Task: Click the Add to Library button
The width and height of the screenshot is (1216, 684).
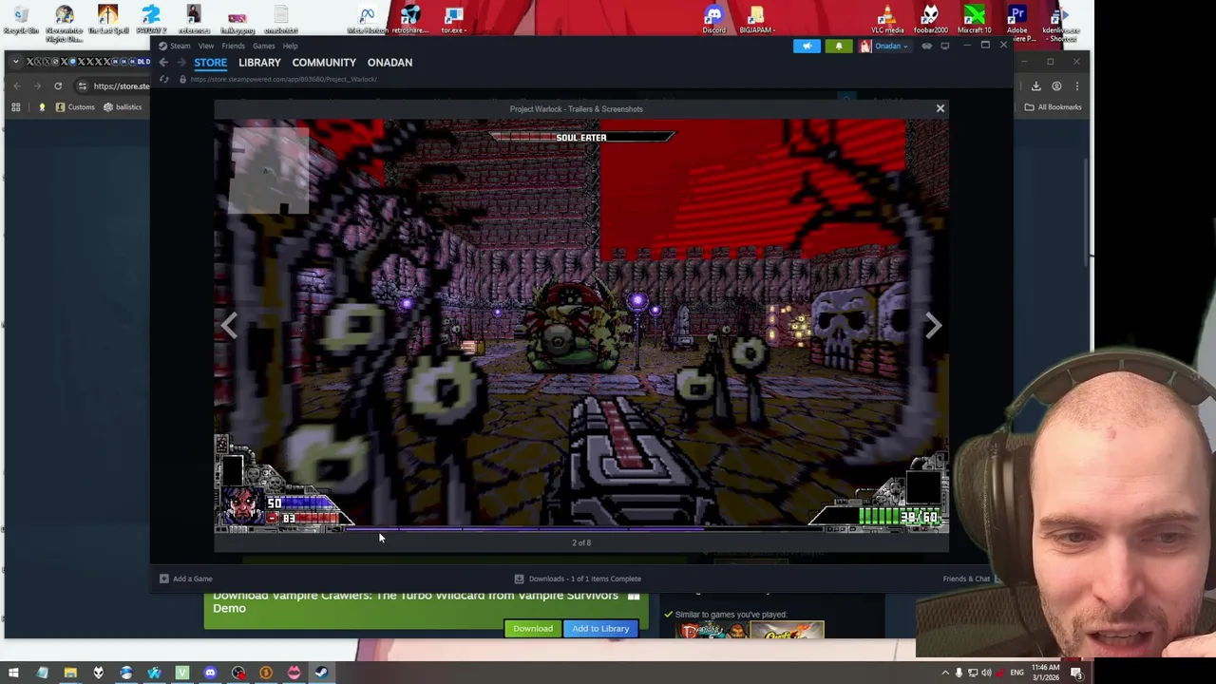Action: [x=600, y=629]
